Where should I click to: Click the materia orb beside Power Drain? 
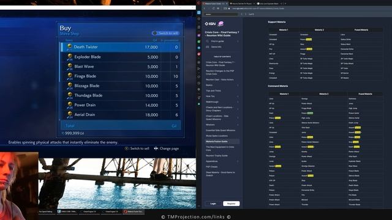(x=70, y=105)
